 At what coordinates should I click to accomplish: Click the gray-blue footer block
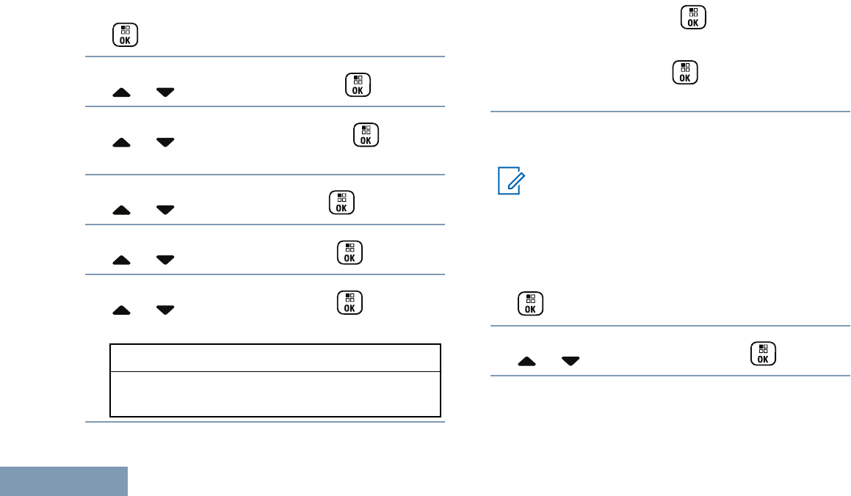[x=64, y=481]
